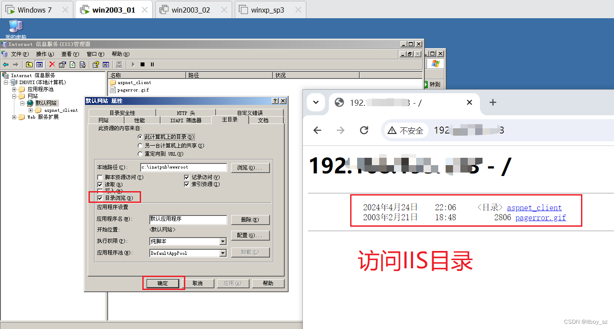Click the 本地路径 input field

[184, 167]
